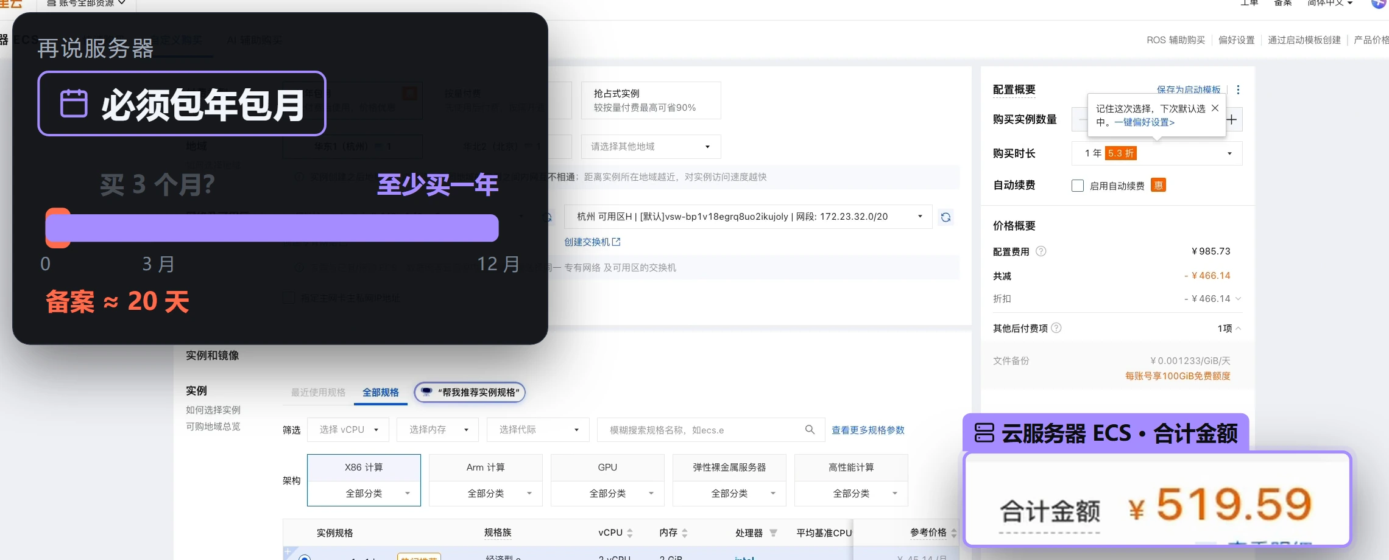
Task: Open 全部分类 dropdown under X86 计算
Action: click(x=364, y=493)
